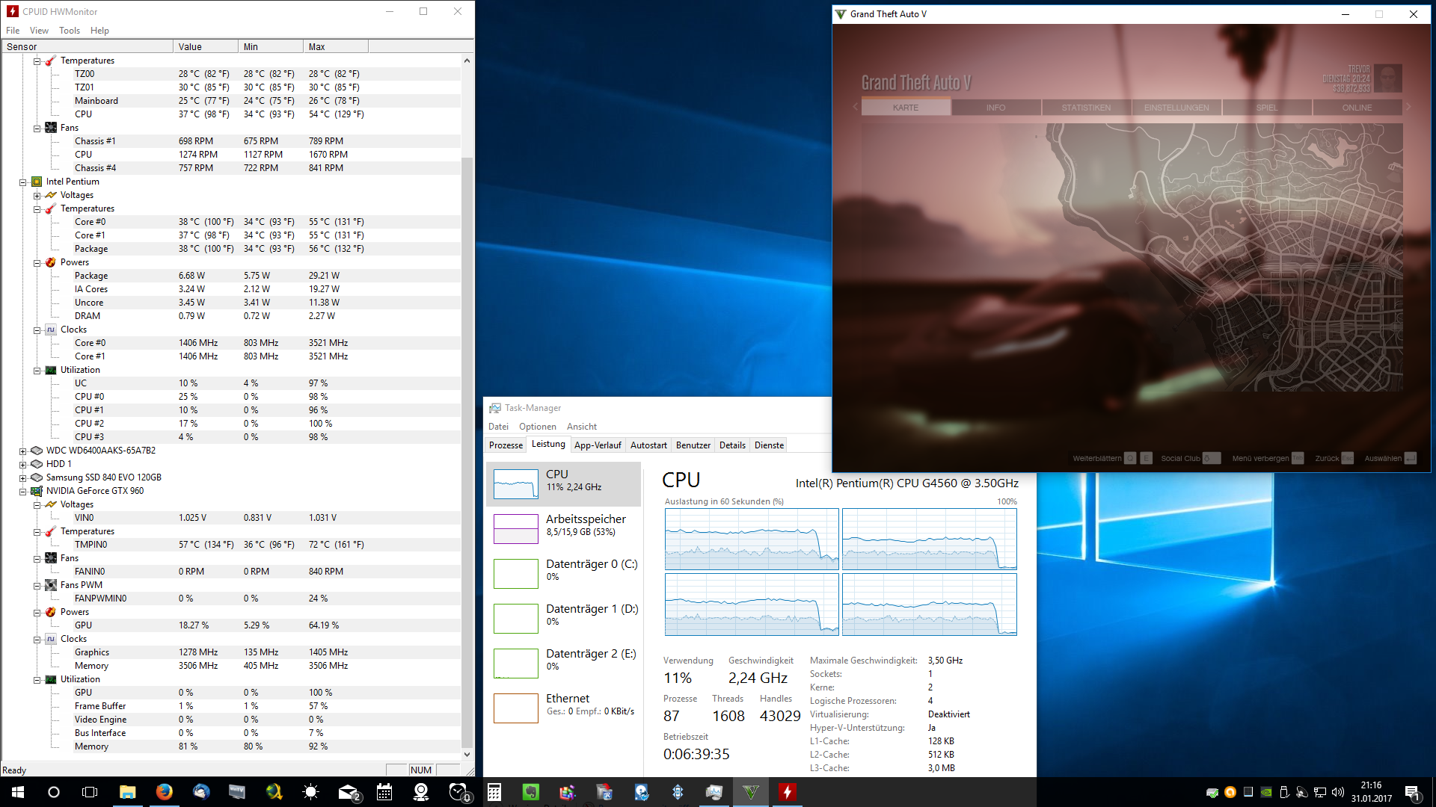Open Firefox from the taskbar
The height and width of the screenshot is (807, 1436).
coord(164,792)
